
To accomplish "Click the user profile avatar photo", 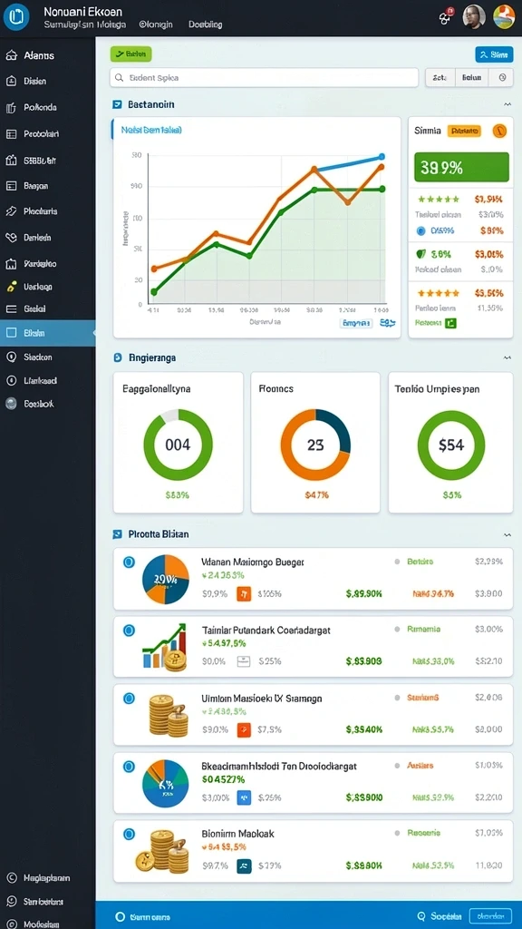I will coord(474,16).
